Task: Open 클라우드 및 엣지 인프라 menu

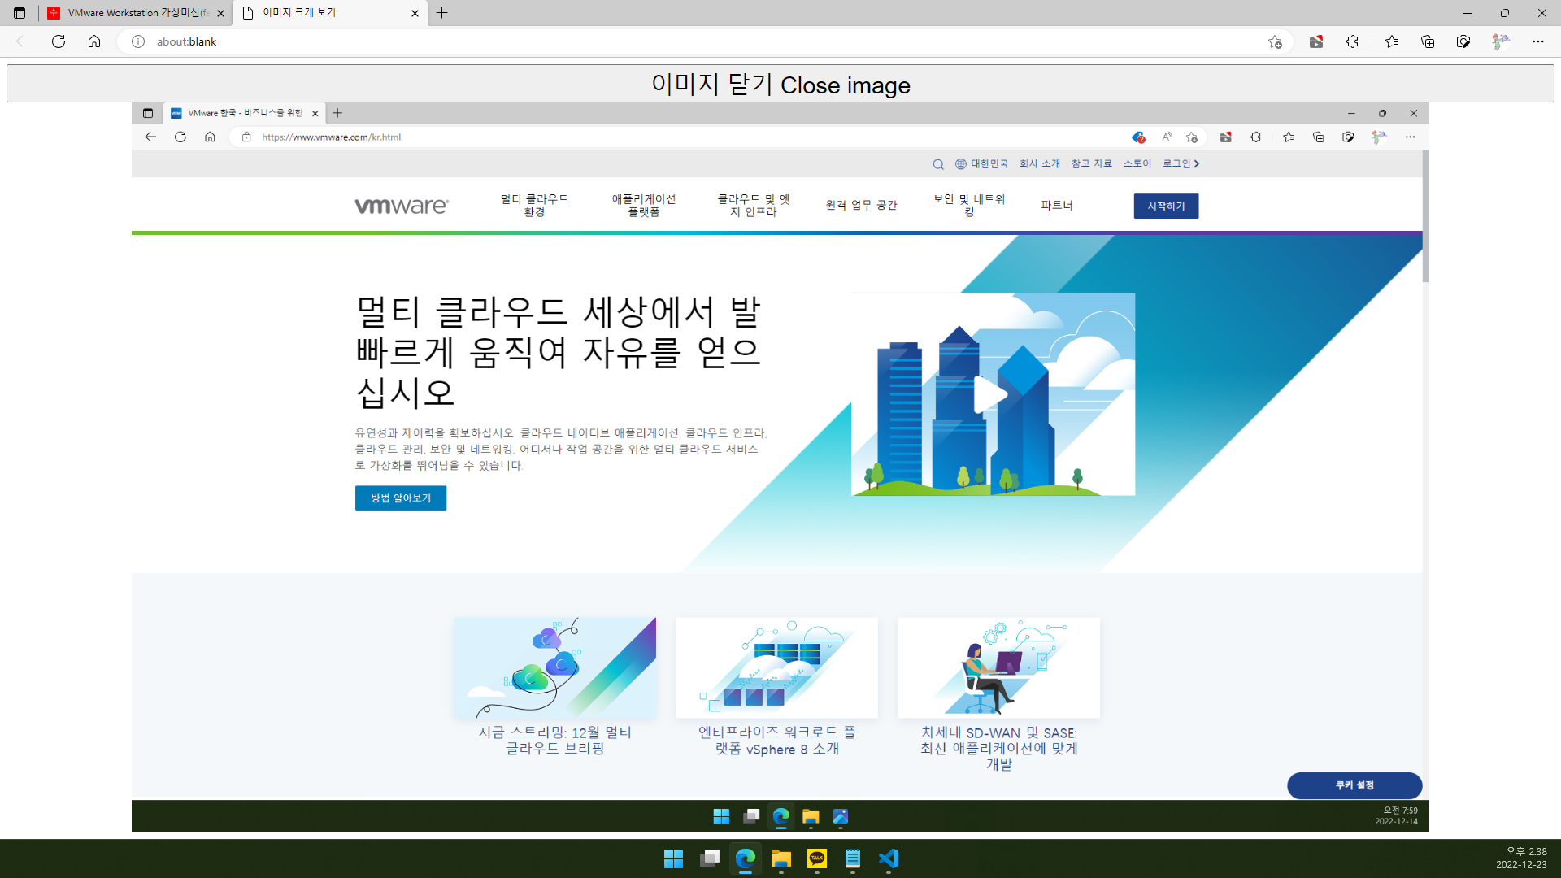Action: coord(753,206)
